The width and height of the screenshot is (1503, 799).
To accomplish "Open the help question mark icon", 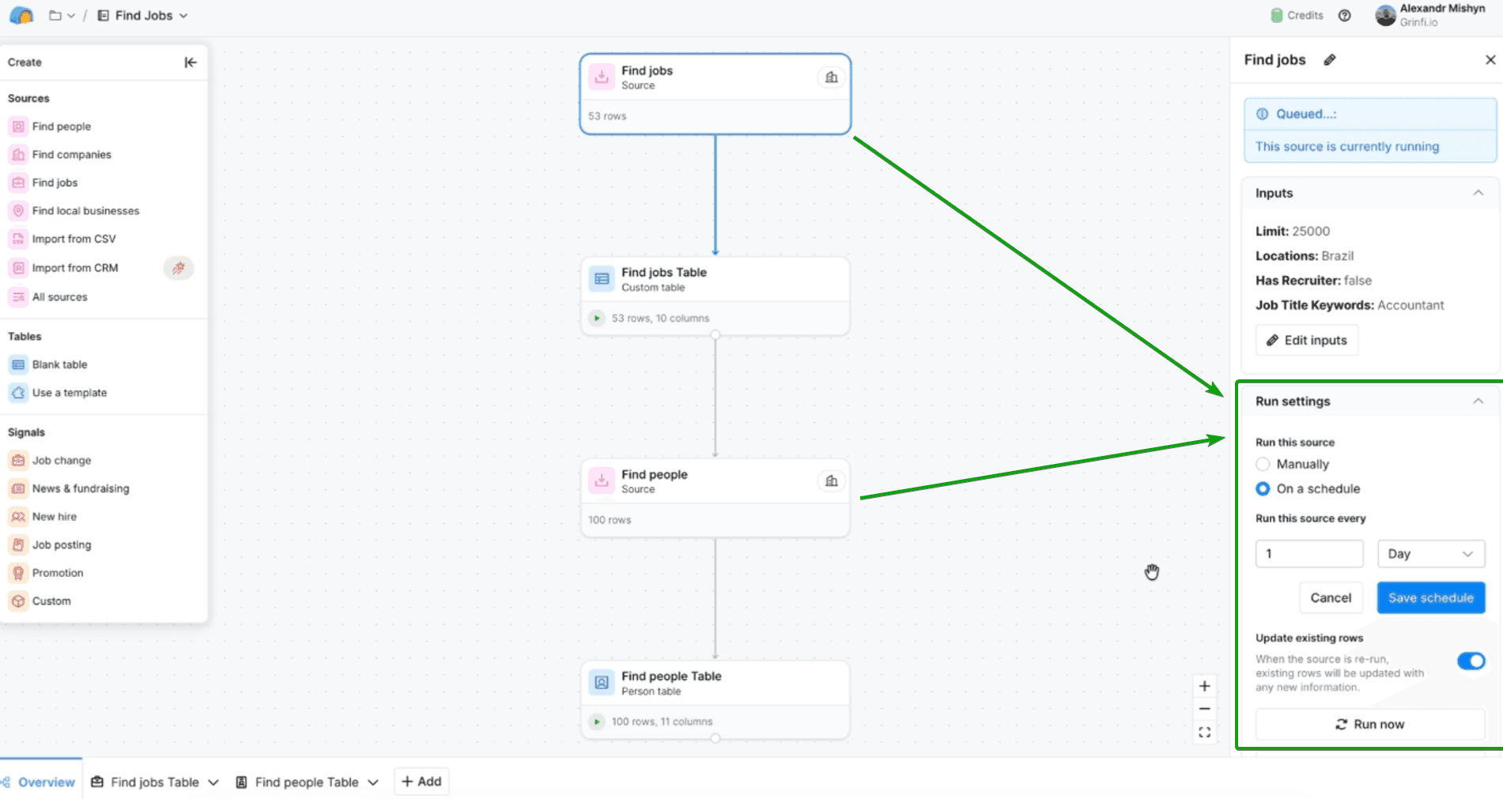I will [x=1344, y=16].
